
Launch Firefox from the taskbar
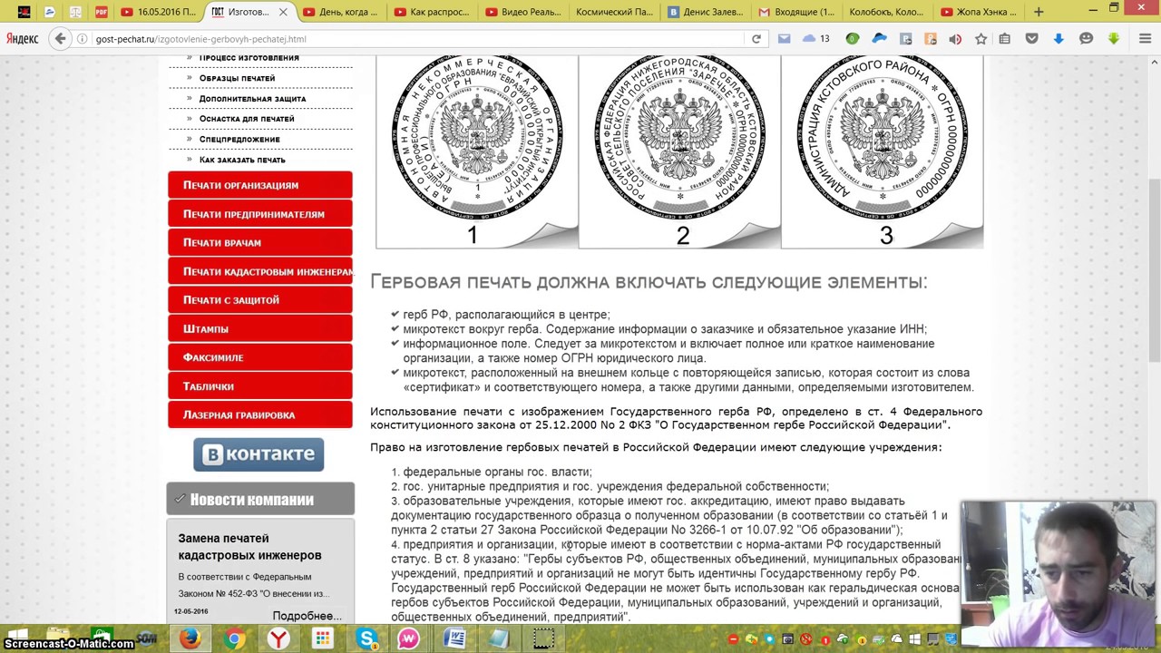tap(190, 639)
